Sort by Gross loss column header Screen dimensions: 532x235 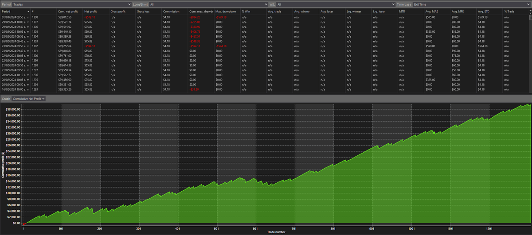point(148,11)
